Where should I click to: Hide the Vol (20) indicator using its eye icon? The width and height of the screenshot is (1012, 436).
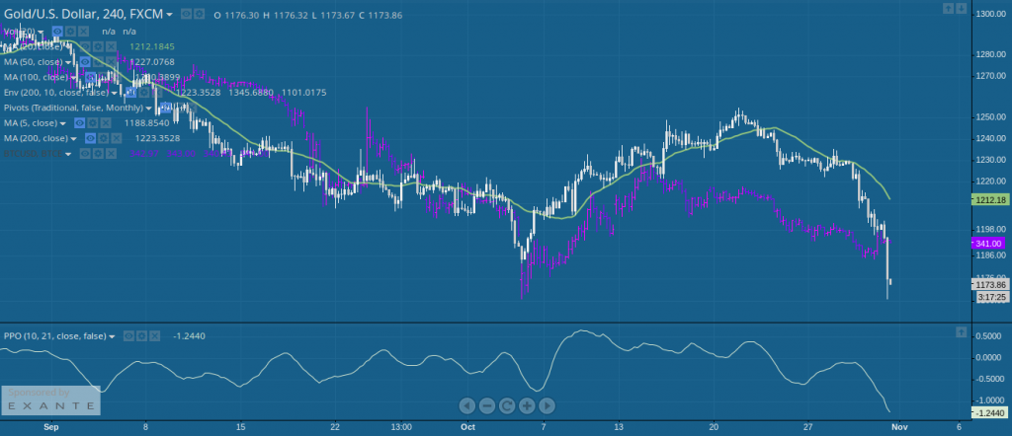tap(57, 32)
